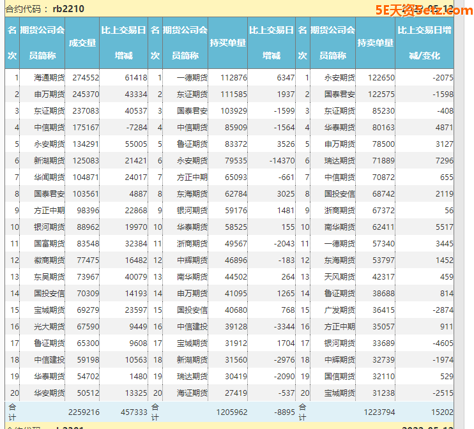
Task: Select 华安期货 in volume ranking
Action: click(49, 393)
